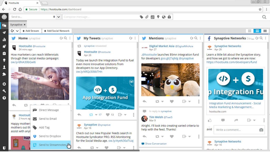Attach media using the paperclip compose icon
270x152 pixels.
tap(147, 17)
